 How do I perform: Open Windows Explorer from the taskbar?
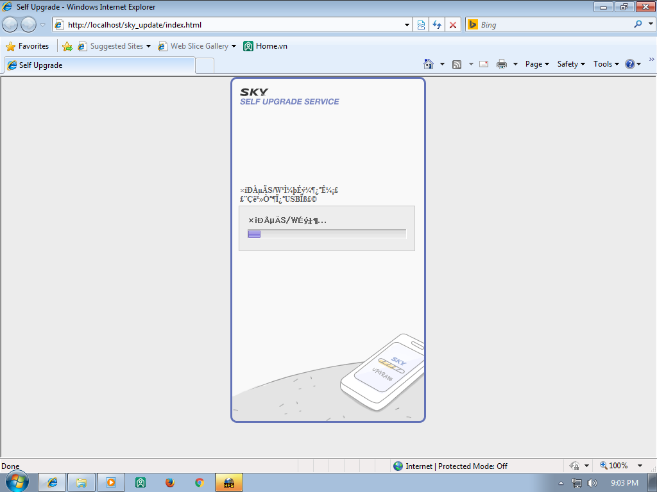[x=81, y=483]
